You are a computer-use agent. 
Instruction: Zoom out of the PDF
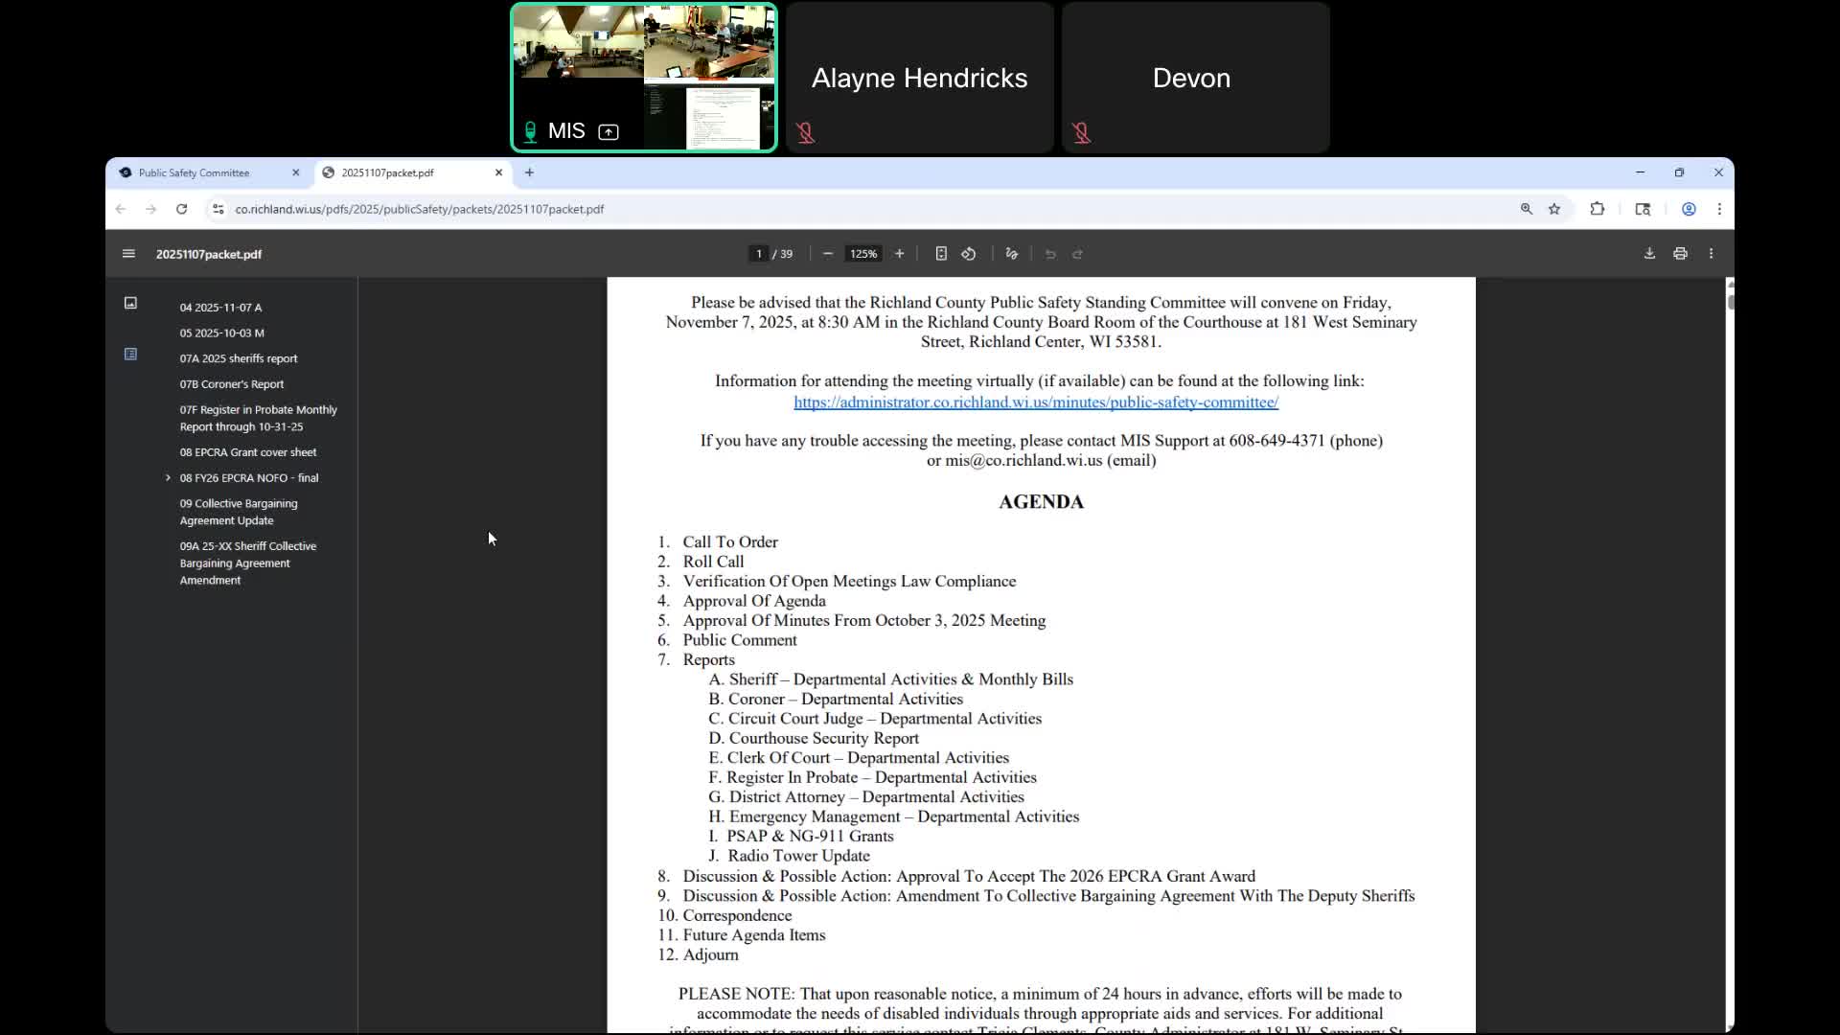coord(828,254)
